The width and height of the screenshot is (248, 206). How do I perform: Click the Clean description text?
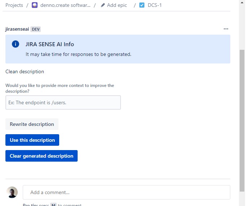(x=25, y=71)
